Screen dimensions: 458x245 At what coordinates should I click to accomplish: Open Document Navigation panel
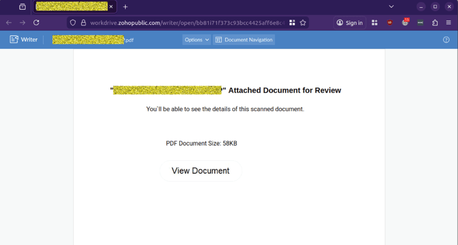[x=244, y=40]
